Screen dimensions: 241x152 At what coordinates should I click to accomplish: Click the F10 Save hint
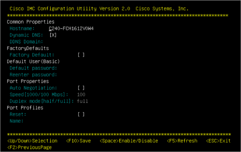[x=78, y=141]
